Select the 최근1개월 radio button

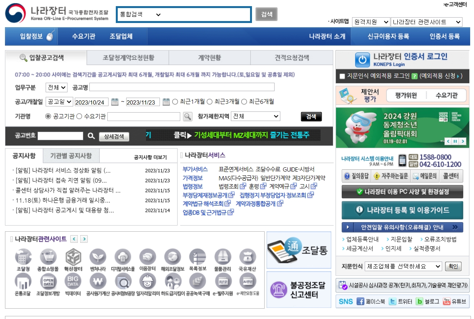point(175,101)
